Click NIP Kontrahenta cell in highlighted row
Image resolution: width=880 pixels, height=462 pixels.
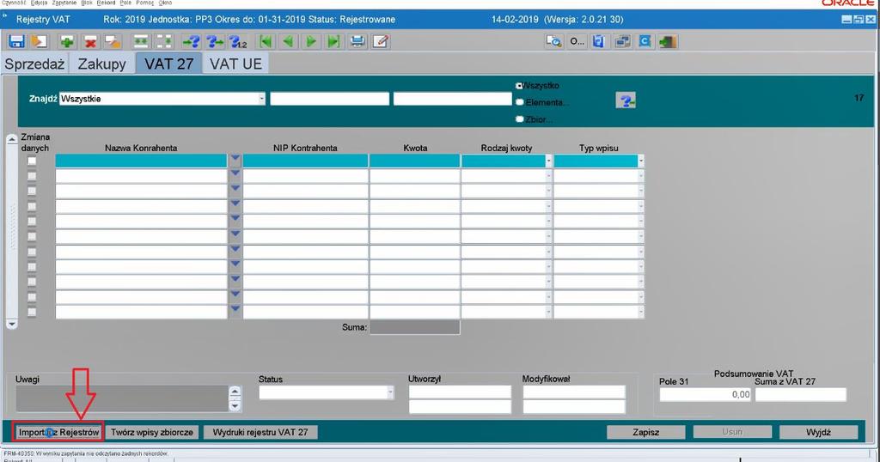coord(305,161)
